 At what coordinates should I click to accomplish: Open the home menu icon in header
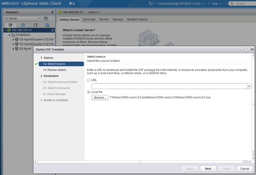click(x=72, y=3)
